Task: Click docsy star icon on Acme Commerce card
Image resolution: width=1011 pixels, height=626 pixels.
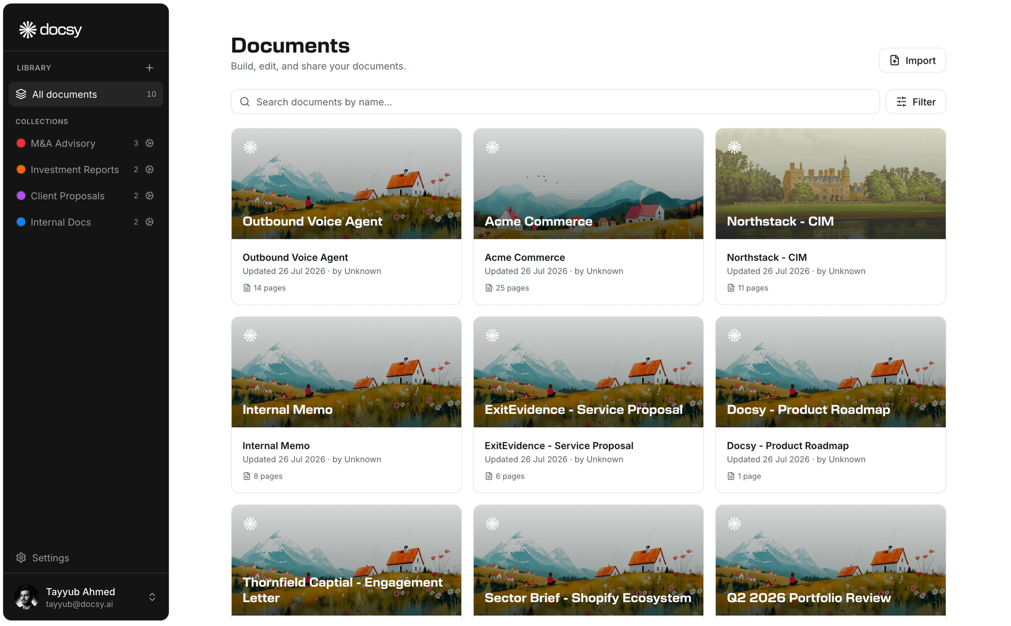Action: 492,147
